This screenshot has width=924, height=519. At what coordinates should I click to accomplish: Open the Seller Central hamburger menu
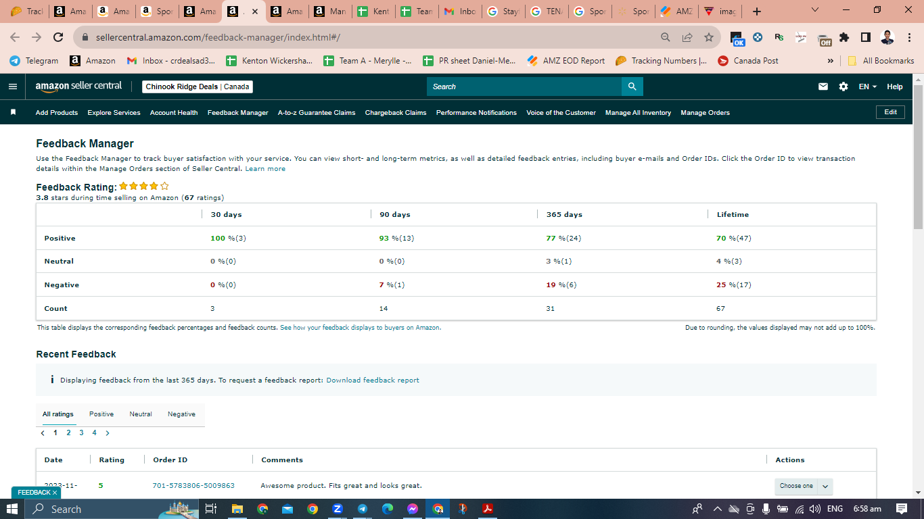pyautogui.click(x=13, y=86)
